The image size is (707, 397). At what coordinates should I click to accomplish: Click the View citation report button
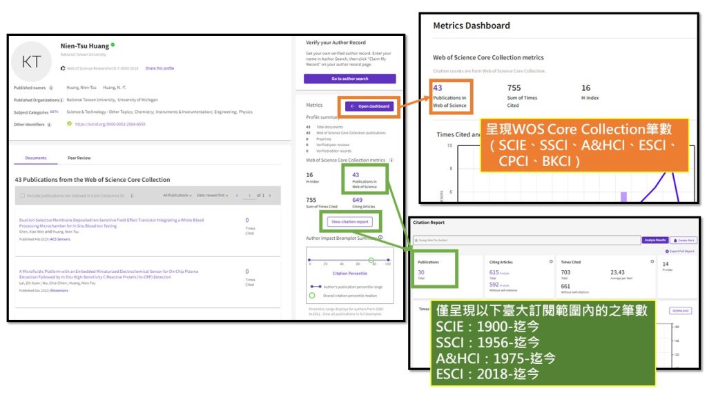pos(350,222)
